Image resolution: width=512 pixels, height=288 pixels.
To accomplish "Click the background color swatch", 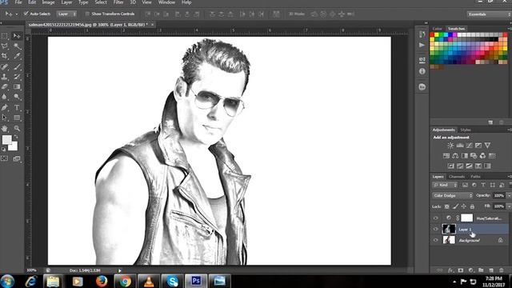I will click(14, 147).
